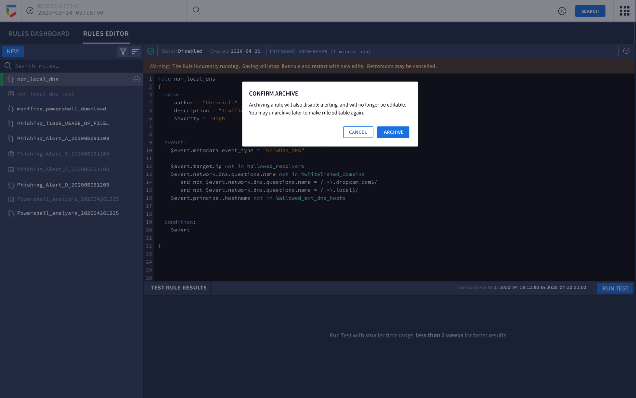
Task: Click CANCEL button to dismiss archive dialog
Action: click(x=358, y=132)
